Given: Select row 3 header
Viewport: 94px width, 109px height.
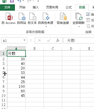Looking at the screenshot, I should point(4,63).
